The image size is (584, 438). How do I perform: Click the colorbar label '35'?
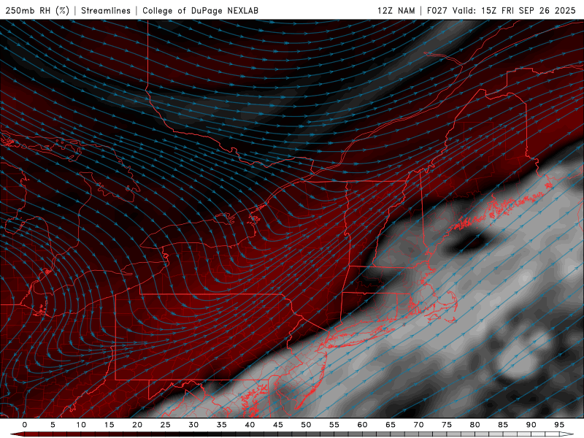(x=222, y=425)
